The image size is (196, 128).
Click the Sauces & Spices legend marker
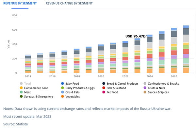[145, 92]
